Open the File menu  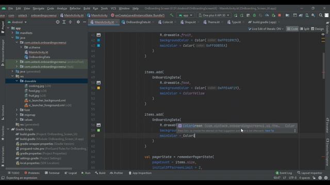[10, 8]
